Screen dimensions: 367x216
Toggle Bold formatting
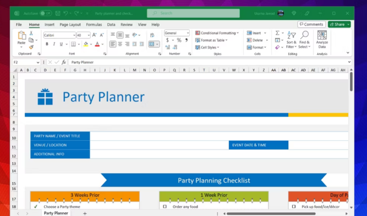[47, 44]
